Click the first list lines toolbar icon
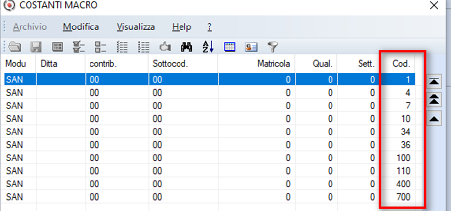The width and height of the screenshot is (451, 211). (122, 47)
